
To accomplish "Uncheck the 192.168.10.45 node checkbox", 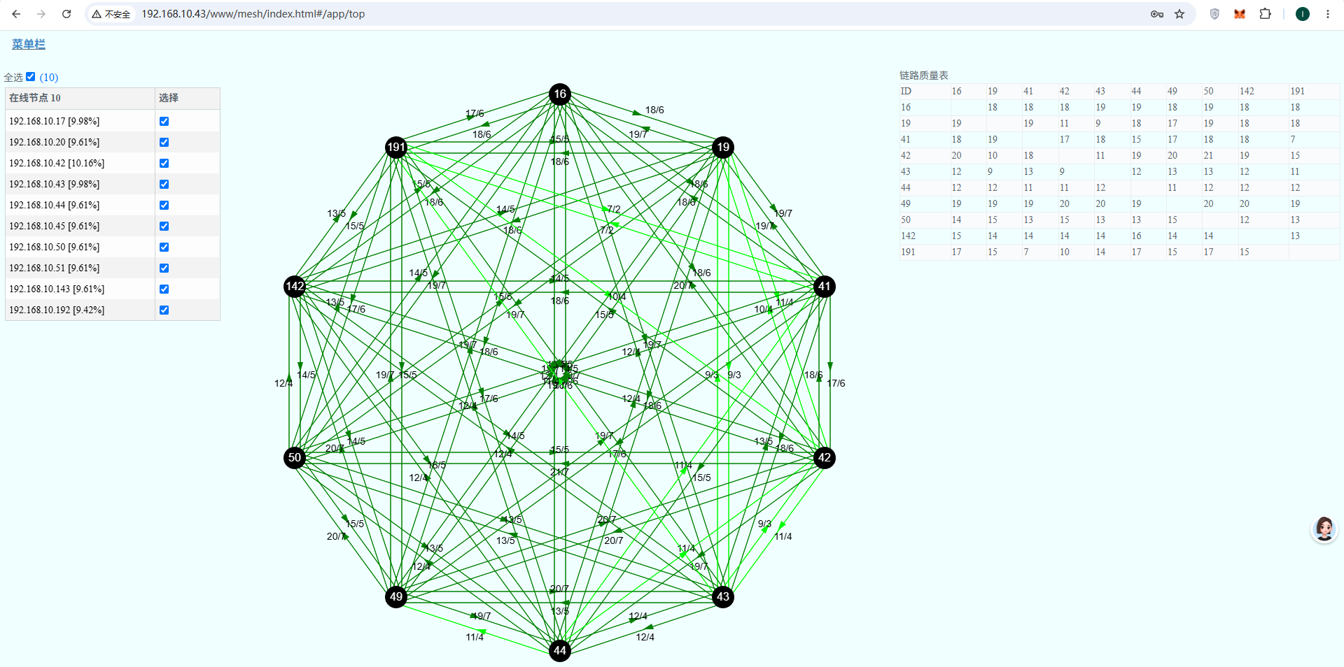I will [x=164, y=226].
